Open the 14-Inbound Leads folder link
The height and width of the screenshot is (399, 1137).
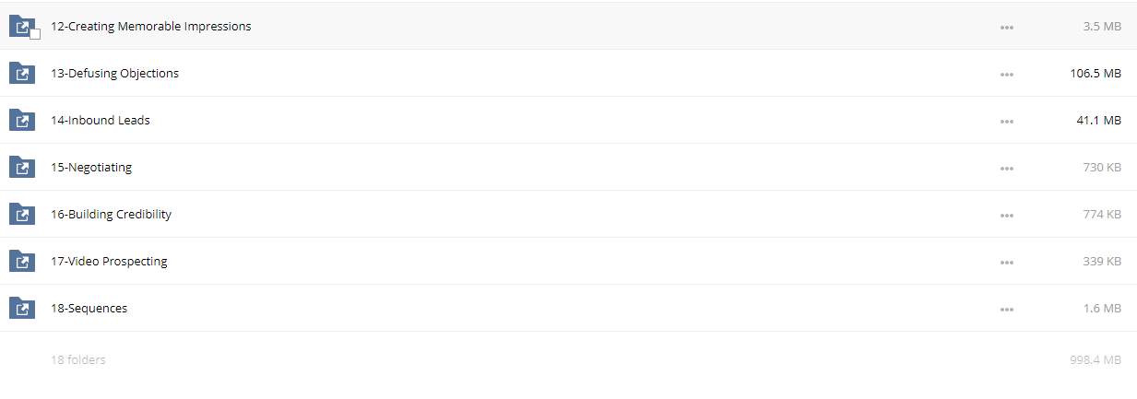coord(101,121)
